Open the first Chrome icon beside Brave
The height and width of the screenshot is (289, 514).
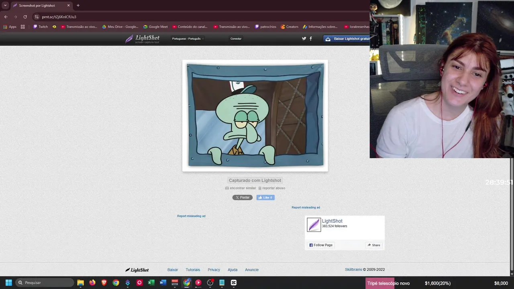coord(116,283)
